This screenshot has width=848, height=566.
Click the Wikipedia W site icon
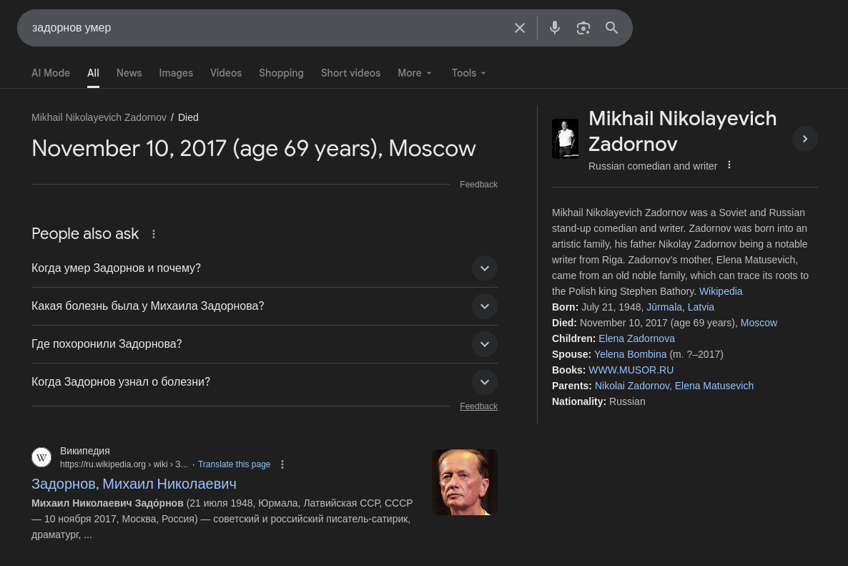coord(41,458)
